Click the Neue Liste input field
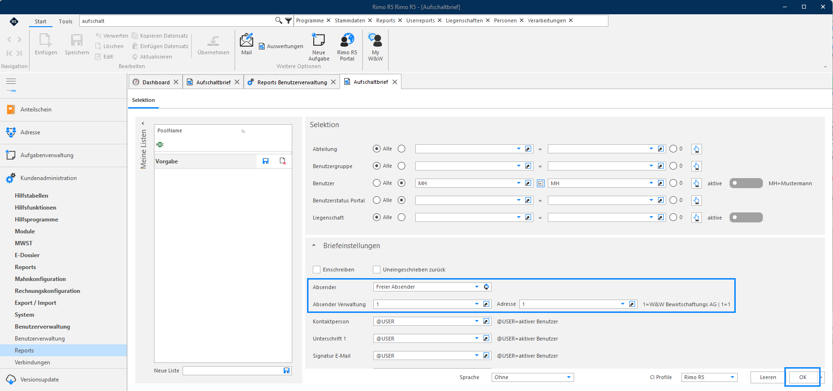Screen dimensions: 833x391 (x=233, y=371)
